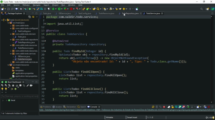Switch to the TodoRepository.java editor tab
The height and width of the screenshot is (120, 215).
[x=130, y=13]
